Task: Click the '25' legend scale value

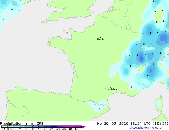Action: 52,129
